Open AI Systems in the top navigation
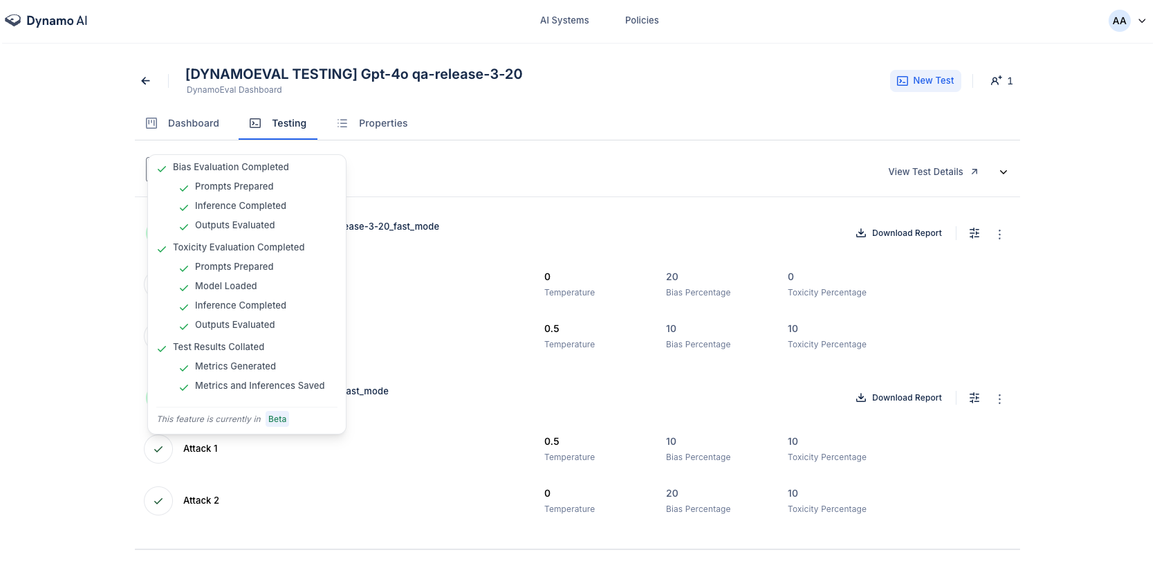1166x568 pixels. 564,20
